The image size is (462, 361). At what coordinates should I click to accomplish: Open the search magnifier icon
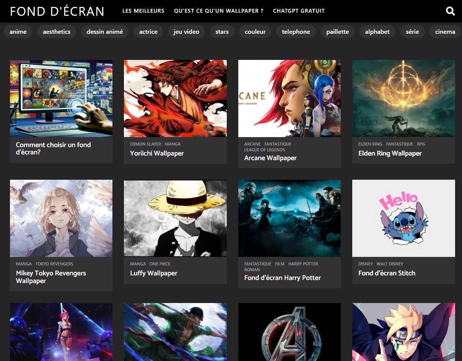coord(450,11)
